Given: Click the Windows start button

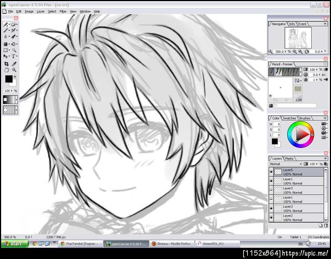Looking at the screenshot, I should pos(14,244).
